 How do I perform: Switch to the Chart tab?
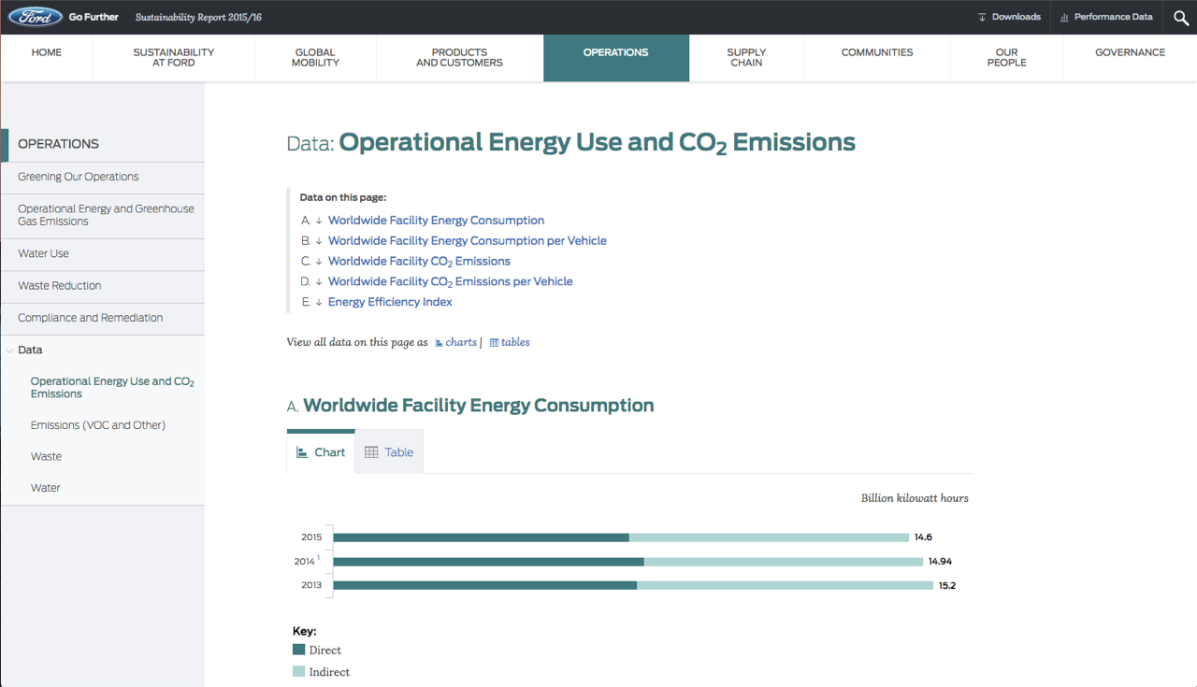tap(321, 452)
